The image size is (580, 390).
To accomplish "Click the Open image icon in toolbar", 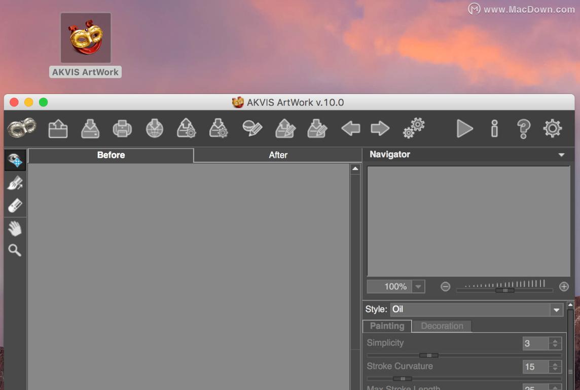I will (x=58, y=128).
